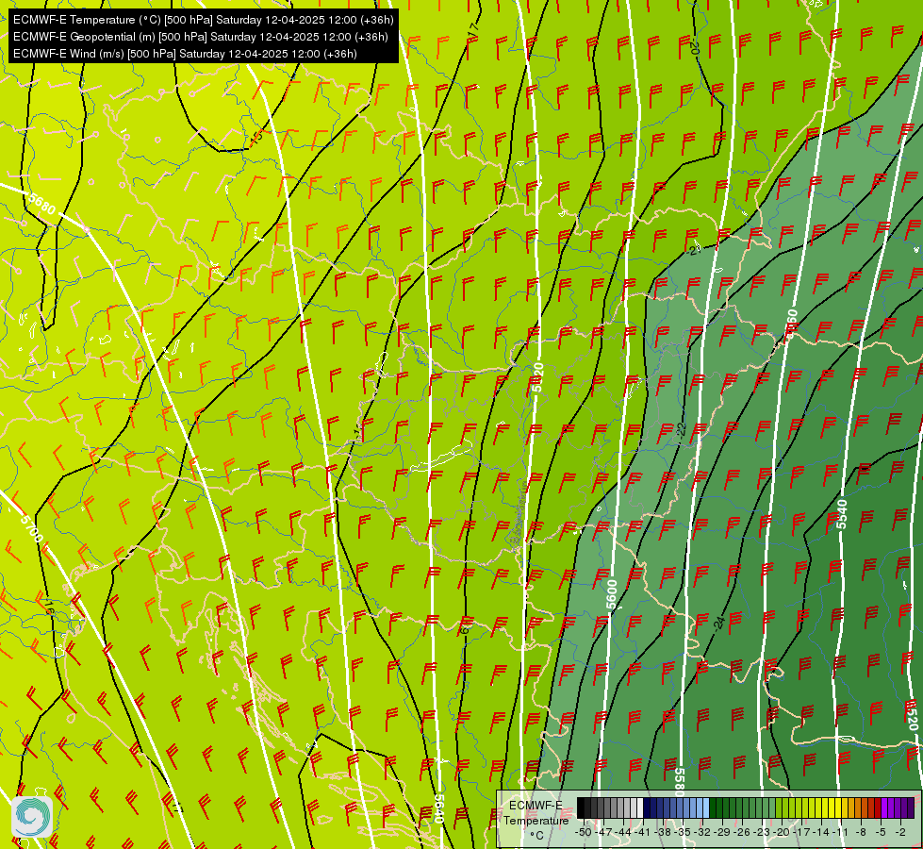Click the darkest purple swatch at scale end
Image resolution: width=923 pixels, height=849 pixels.
coord(911,807)
